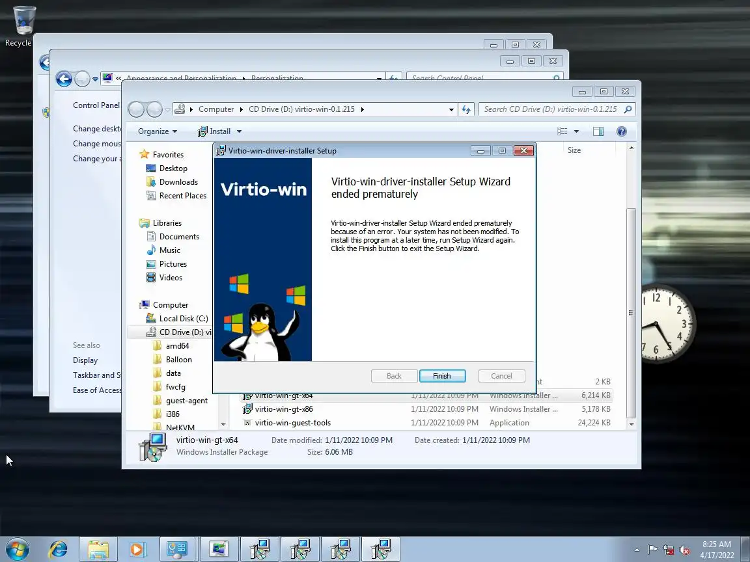750x562 pixels.
Task: Switch to last installer taskbar button
Action: click(x=382, y=550)
